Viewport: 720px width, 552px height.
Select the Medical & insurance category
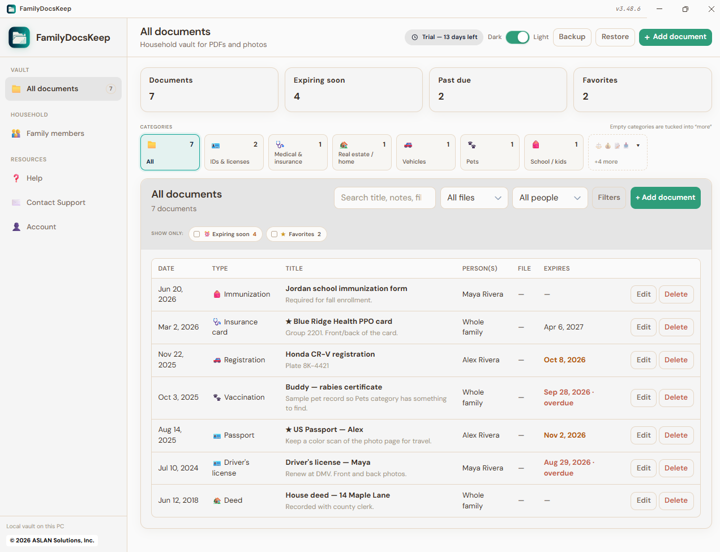pyautogui.click(x=298, y=152)
